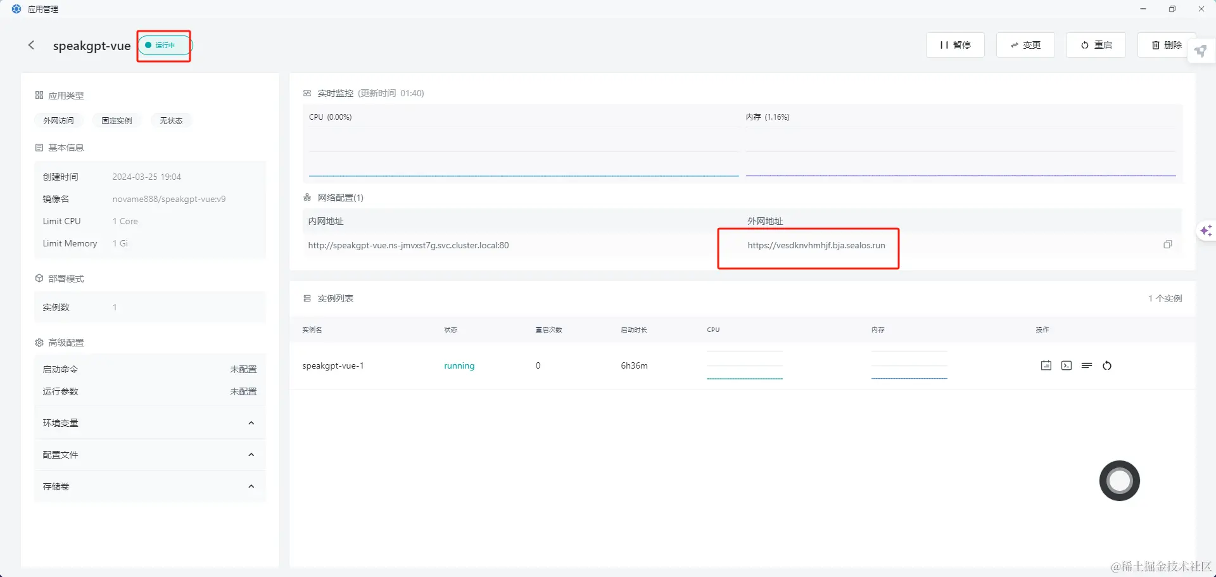
Task: Click the 运行中 status badge
Action: tap(165, 46)
